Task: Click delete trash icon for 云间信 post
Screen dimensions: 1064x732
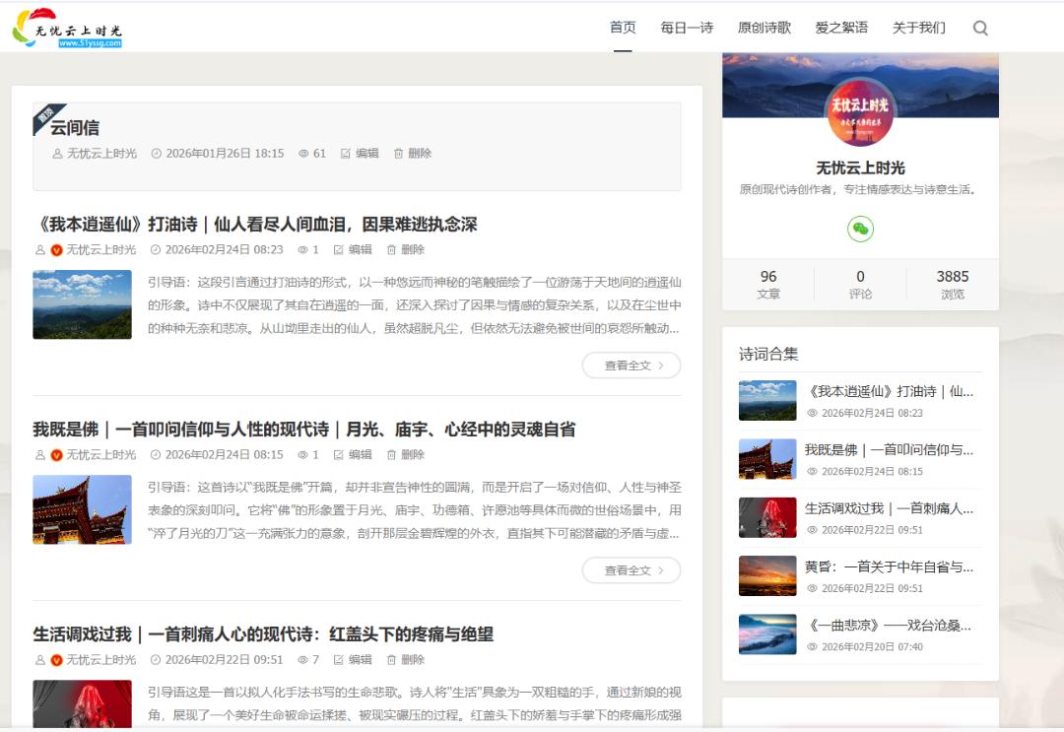Action: 399,154
